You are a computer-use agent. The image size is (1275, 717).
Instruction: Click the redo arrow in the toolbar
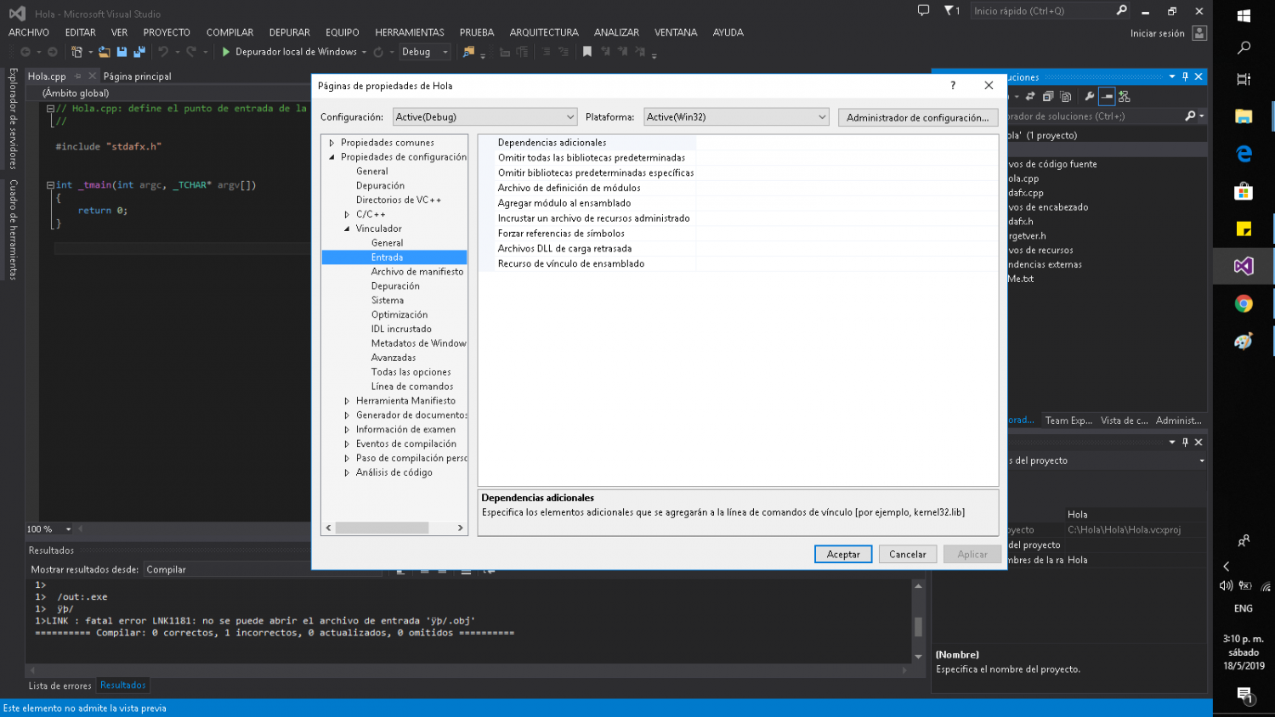(191, 52)
